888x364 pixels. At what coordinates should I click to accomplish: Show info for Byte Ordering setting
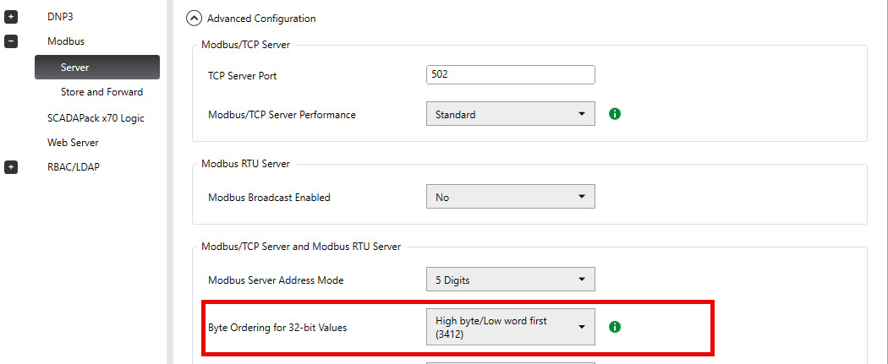click(615, 327)
